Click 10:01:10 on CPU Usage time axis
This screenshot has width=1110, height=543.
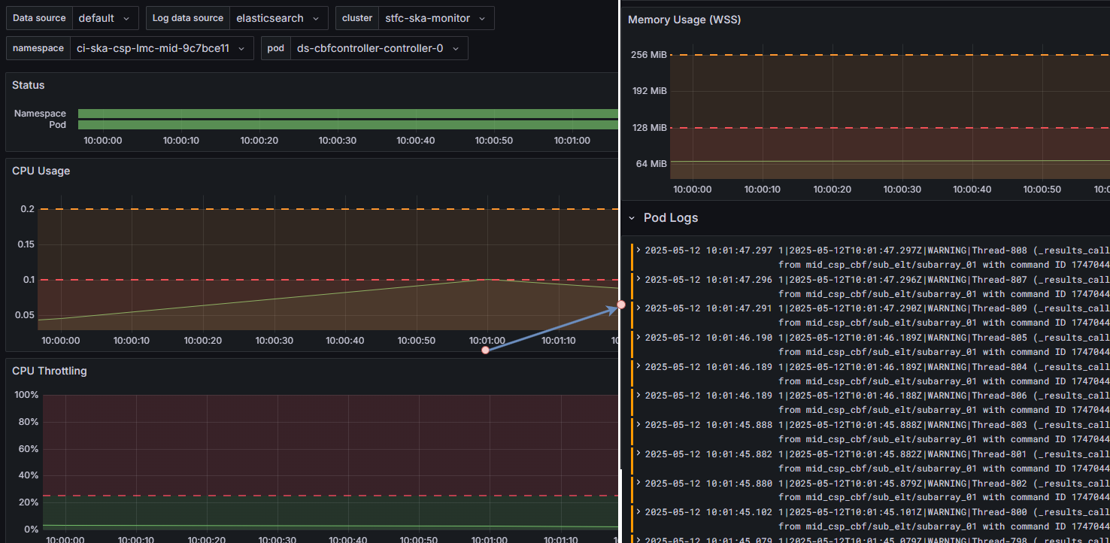click(557, 341)
